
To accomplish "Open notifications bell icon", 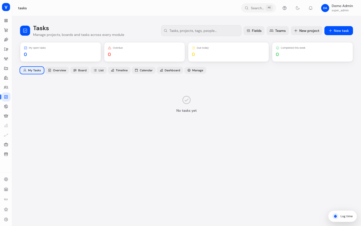I will (x=311, y=8).
